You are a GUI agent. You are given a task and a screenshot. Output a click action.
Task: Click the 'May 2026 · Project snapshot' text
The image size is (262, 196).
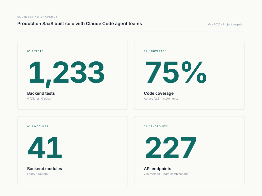tap(226, 25)
